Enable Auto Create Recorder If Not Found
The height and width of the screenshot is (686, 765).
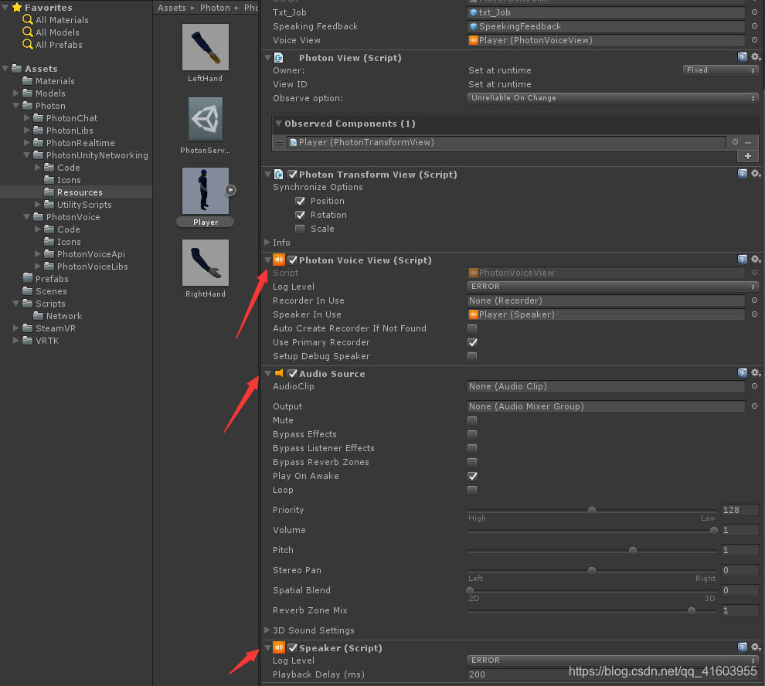(x=472, y=328)
